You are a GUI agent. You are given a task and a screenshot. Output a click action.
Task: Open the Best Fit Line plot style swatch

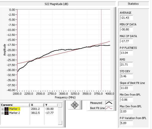(x=109, y=108)
